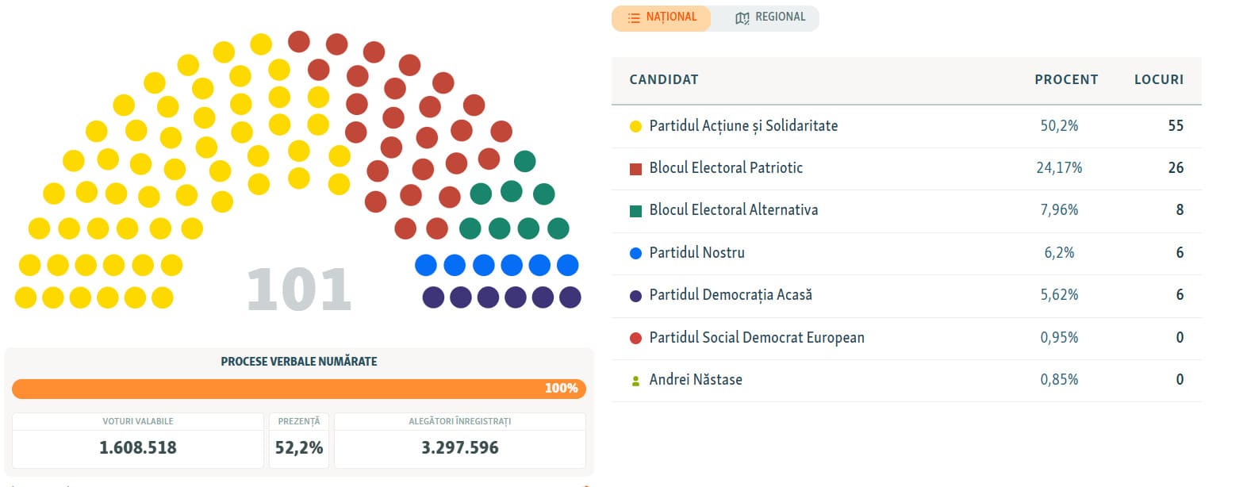Click the map icon beside Regional
This screenshot has width=1243, height=487.
pyautogui.click(x=742, y=18)
